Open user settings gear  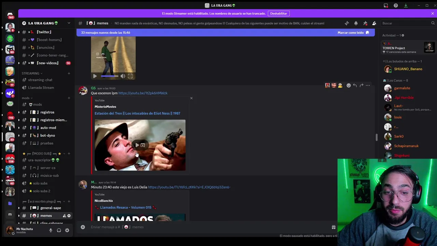click(67, 230)
